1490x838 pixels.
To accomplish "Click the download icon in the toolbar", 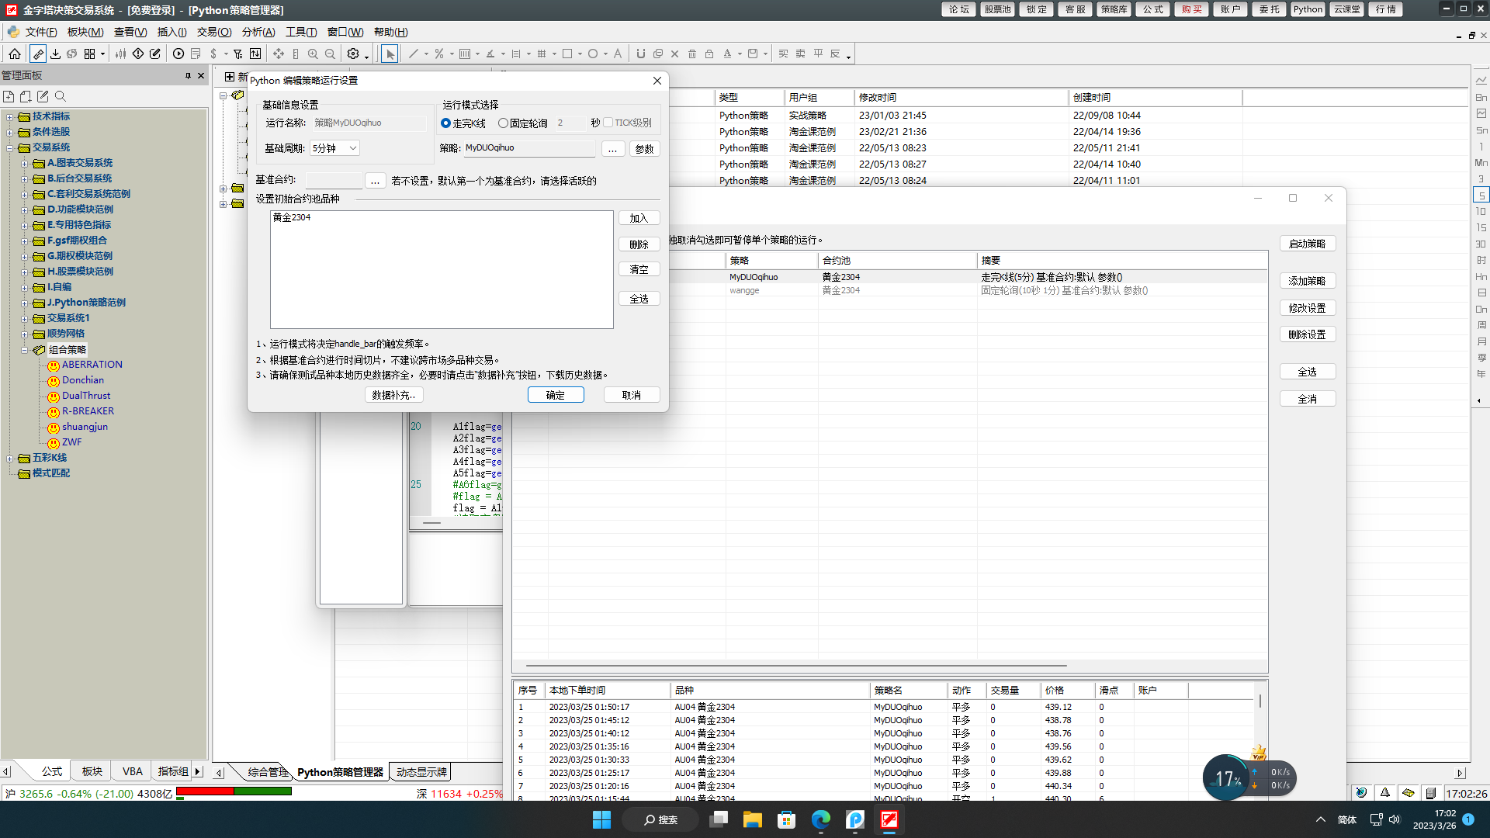I will [55, 54].
